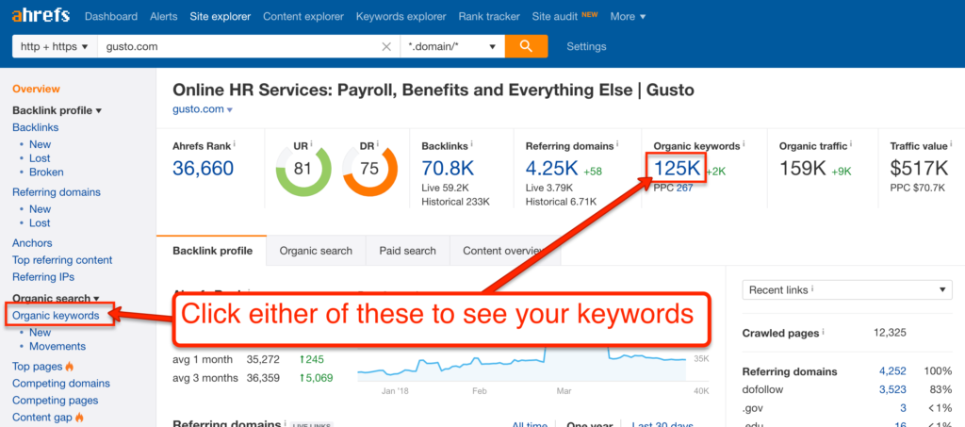
Task: Click the Overview link in the sidebar
Action: click(37, 90)
